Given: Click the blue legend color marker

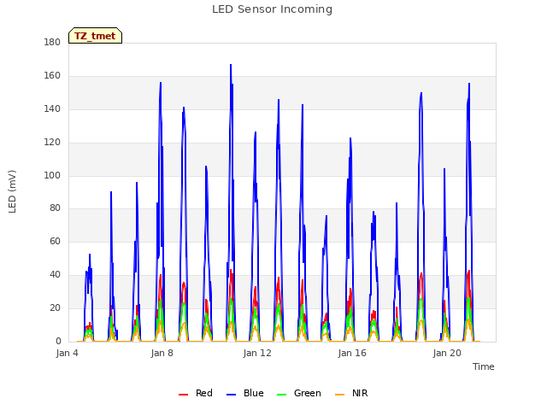Looking at the screenshot, I should point(232,395).
